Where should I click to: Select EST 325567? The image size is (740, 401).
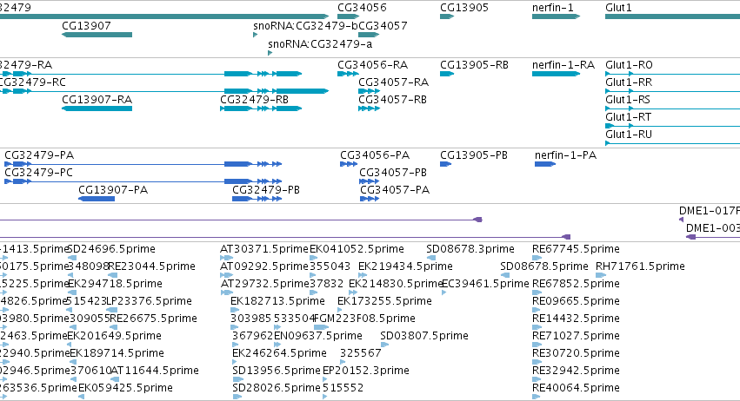[361, 353]
